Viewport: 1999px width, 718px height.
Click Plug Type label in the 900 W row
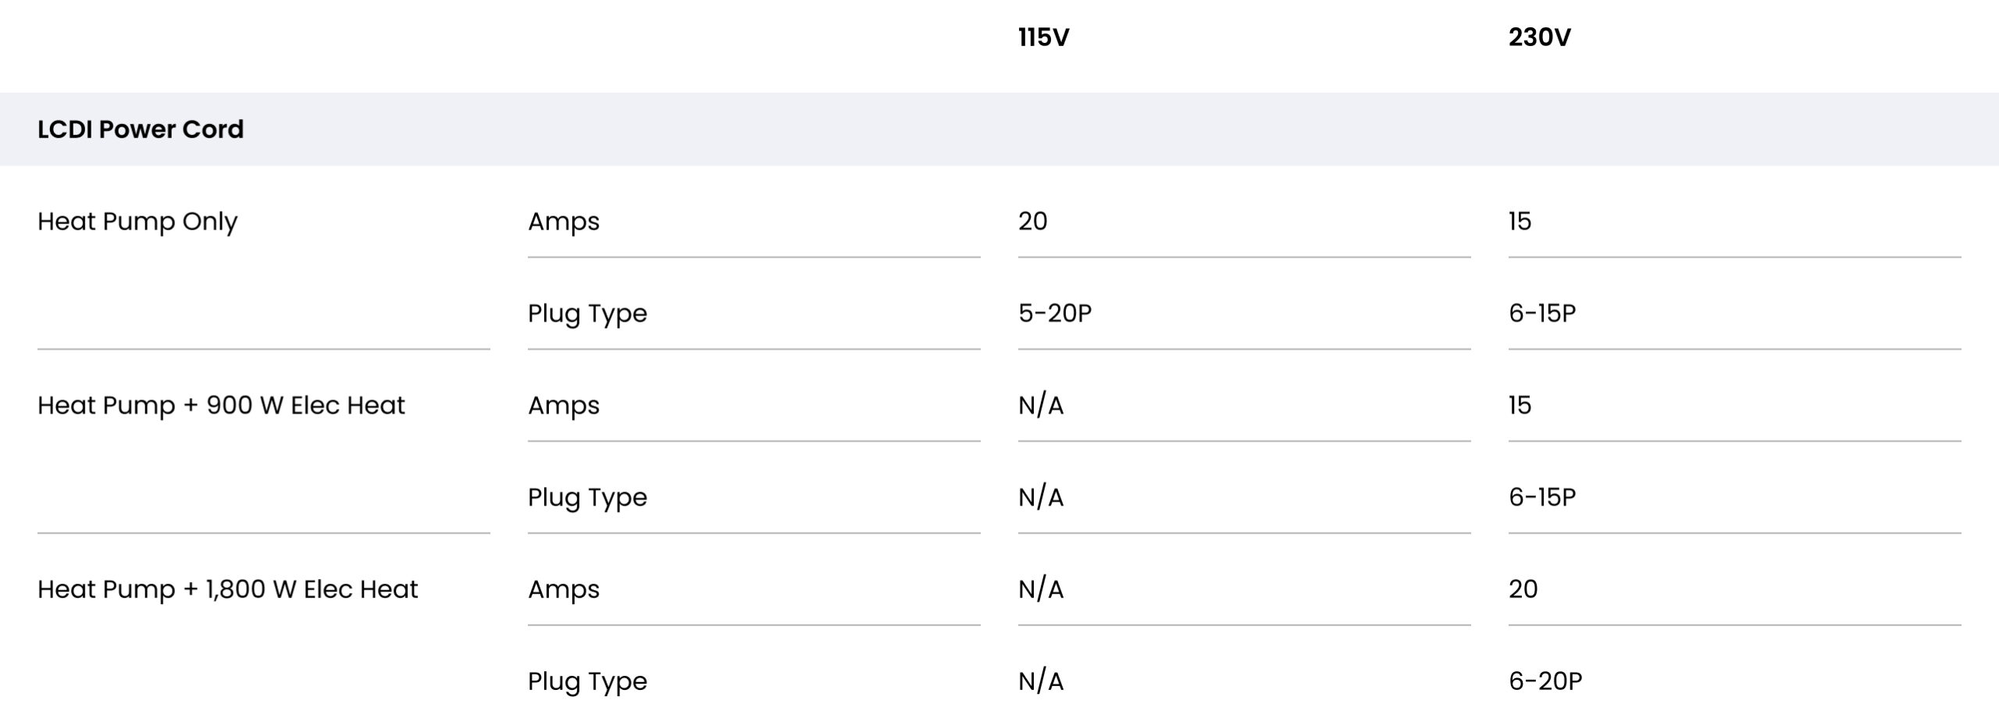(587, 498)
